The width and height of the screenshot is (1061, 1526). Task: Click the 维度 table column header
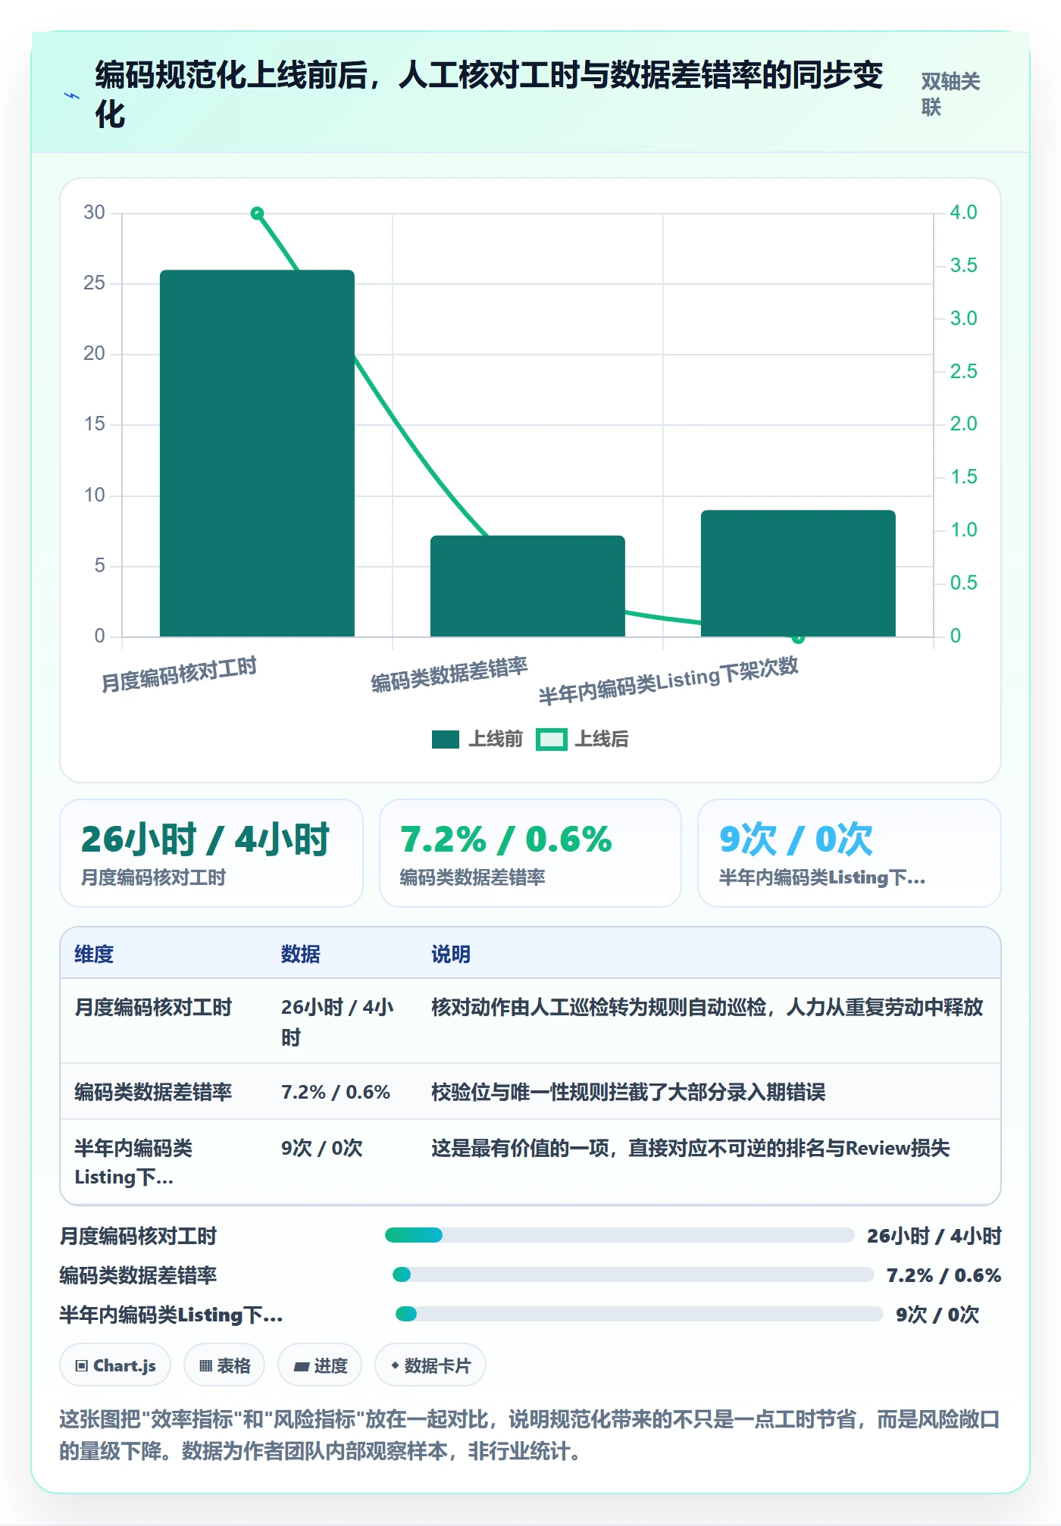pos(94,954)
